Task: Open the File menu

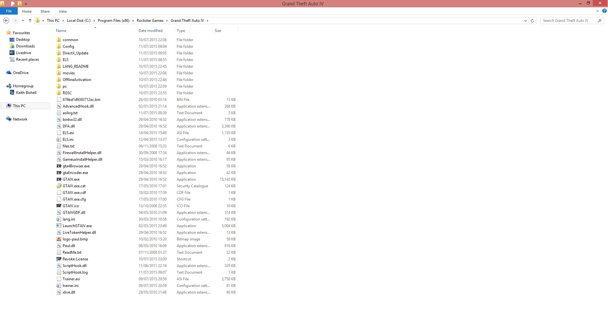Action: coord(9,11)
